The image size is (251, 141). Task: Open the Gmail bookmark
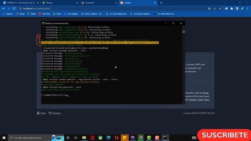(20, 14)
